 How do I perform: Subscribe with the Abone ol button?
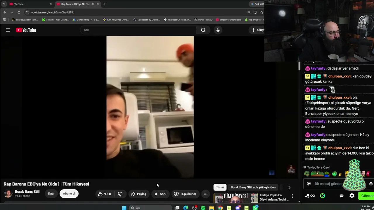click(69, 194)
